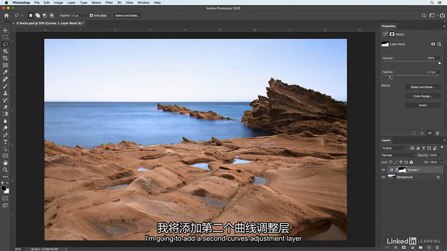
Task: Click Select and Mask in options bar
Action: (127, 15)
